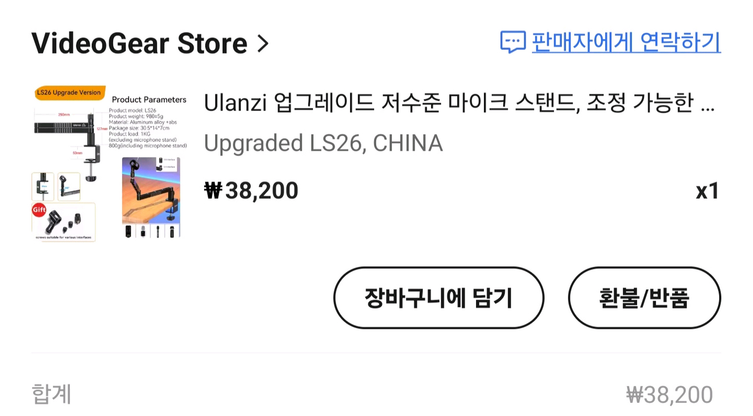Image resolution: width=753 pixels, height=416 pixels.
Task: Click the 장바구니에 담기 button
Action: tap(438, 297)
